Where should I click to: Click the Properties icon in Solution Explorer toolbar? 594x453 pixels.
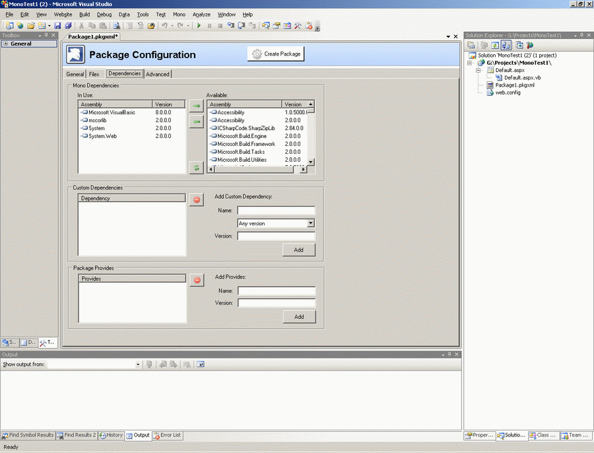(x=471, y=45)
